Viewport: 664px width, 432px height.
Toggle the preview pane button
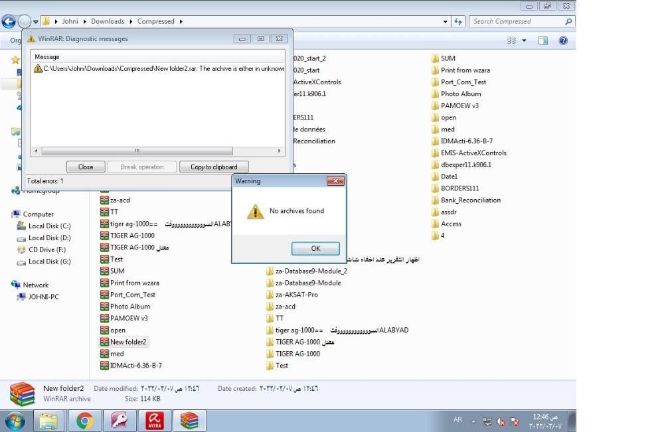coord(542,40)
